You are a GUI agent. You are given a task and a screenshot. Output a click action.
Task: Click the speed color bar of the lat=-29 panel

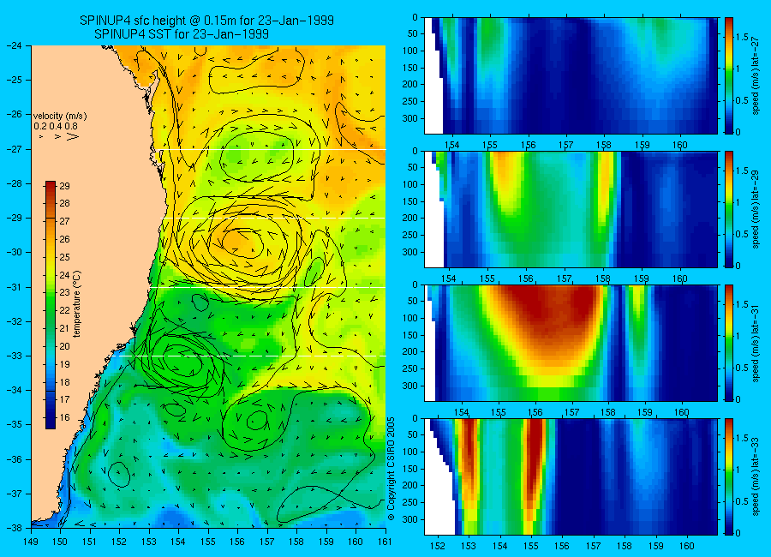point(728,209)
